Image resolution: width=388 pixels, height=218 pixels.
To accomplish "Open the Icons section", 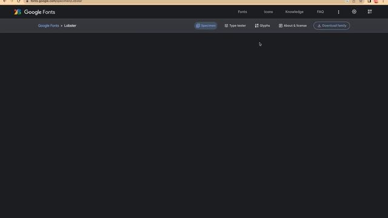I will click(268, 12).
